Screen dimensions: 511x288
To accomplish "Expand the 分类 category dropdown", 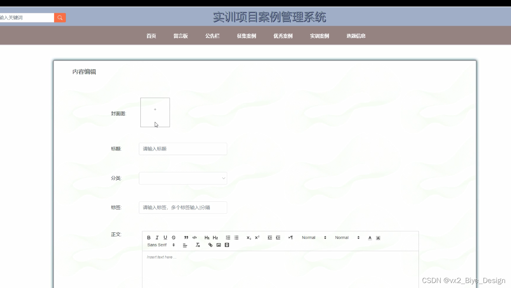I will [183, 178].
